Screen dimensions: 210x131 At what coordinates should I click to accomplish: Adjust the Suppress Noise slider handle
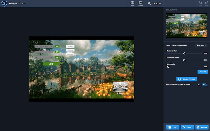coord(184,60)
